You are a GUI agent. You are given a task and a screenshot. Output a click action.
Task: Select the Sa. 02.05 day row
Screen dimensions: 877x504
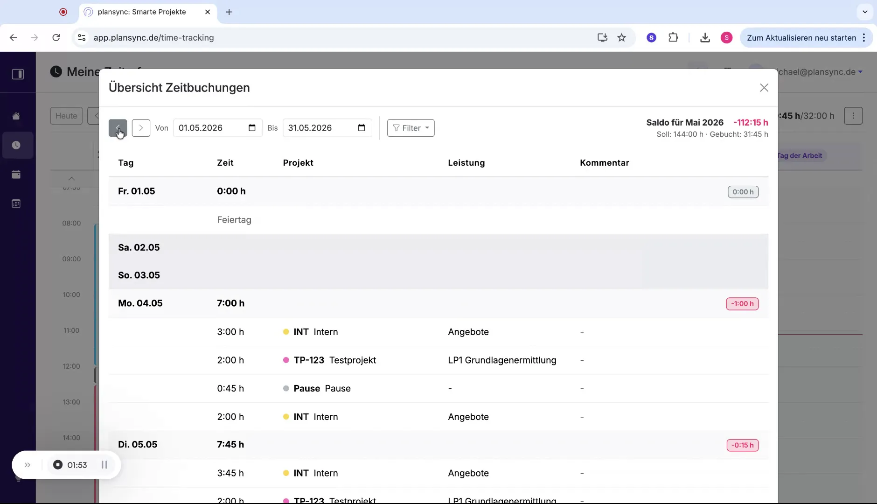438,247
